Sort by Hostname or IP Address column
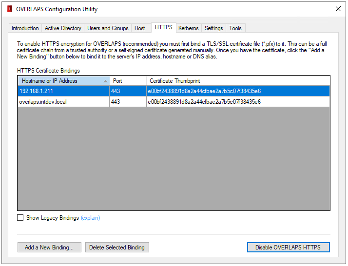The height and width of the screenshot is (266, 348). point(63,81)
